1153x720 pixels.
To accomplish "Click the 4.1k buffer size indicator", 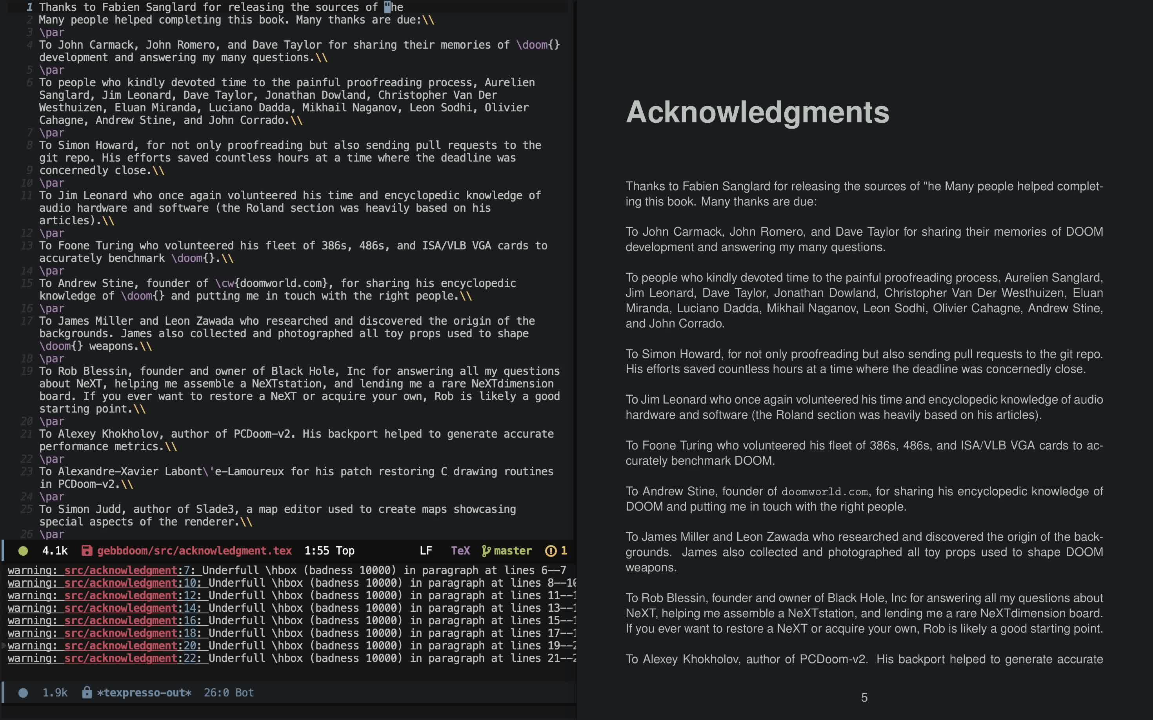I will pos(55,551).
